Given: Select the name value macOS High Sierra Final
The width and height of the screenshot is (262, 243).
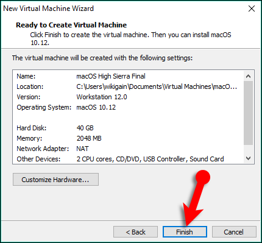Looking at the screenshot, I should 111,76.
